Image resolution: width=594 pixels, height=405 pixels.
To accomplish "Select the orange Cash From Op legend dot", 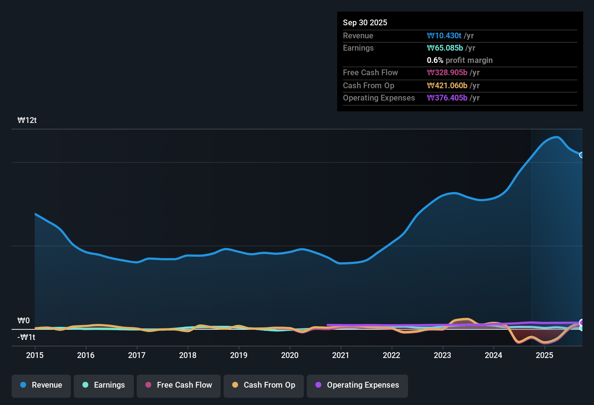I will [x=236, y=385].
